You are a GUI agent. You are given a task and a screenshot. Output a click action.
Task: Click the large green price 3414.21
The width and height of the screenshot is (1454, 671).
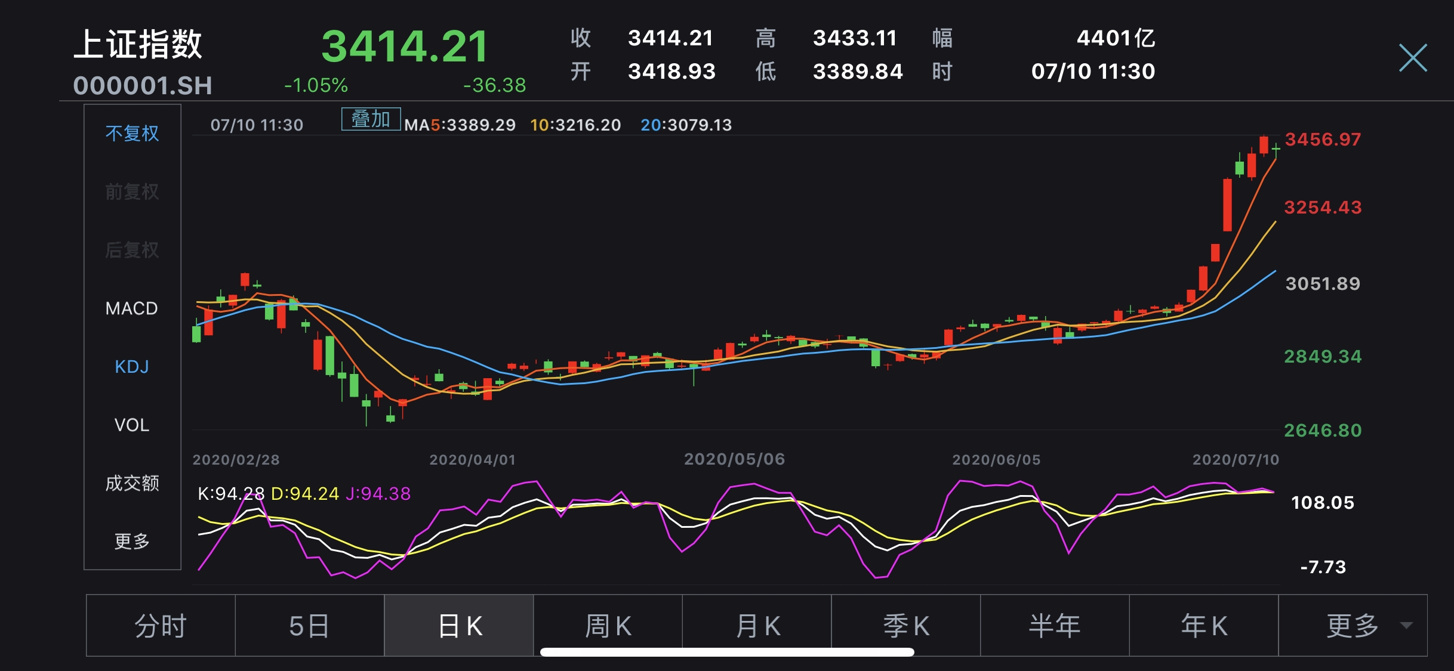(x=405, y=47)
